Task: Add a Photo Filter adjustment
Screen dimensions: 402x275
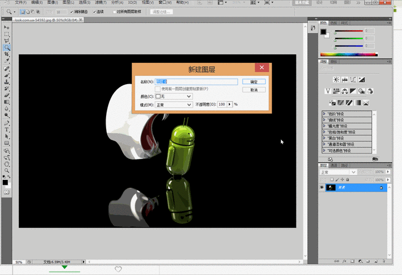Action: (361, 91)
